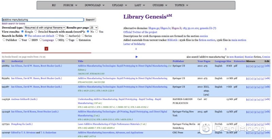This screenshot has height=139, width=272.
Task: Search in non-Russian fiction
Action: point(236,57)
